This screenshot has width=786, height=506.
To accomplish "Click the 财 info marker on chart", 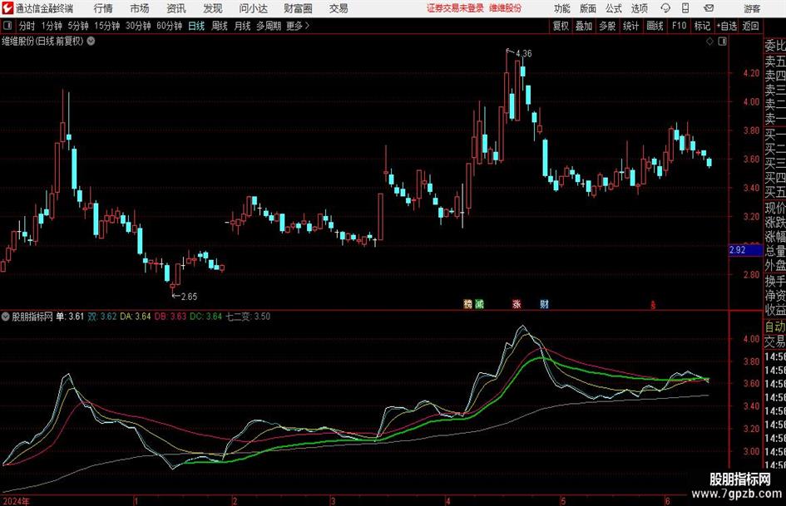I will [545, 303].
